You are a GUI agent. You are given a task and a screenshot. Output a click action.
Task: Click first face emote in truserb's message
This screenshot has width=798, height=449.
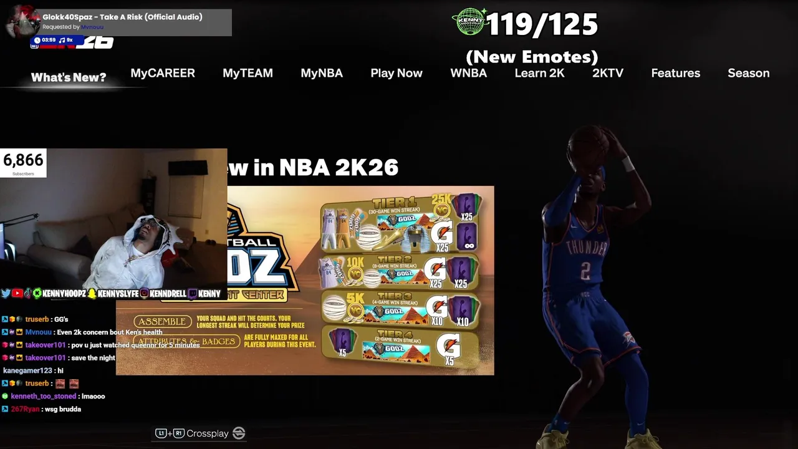click(x=60, y=384)
